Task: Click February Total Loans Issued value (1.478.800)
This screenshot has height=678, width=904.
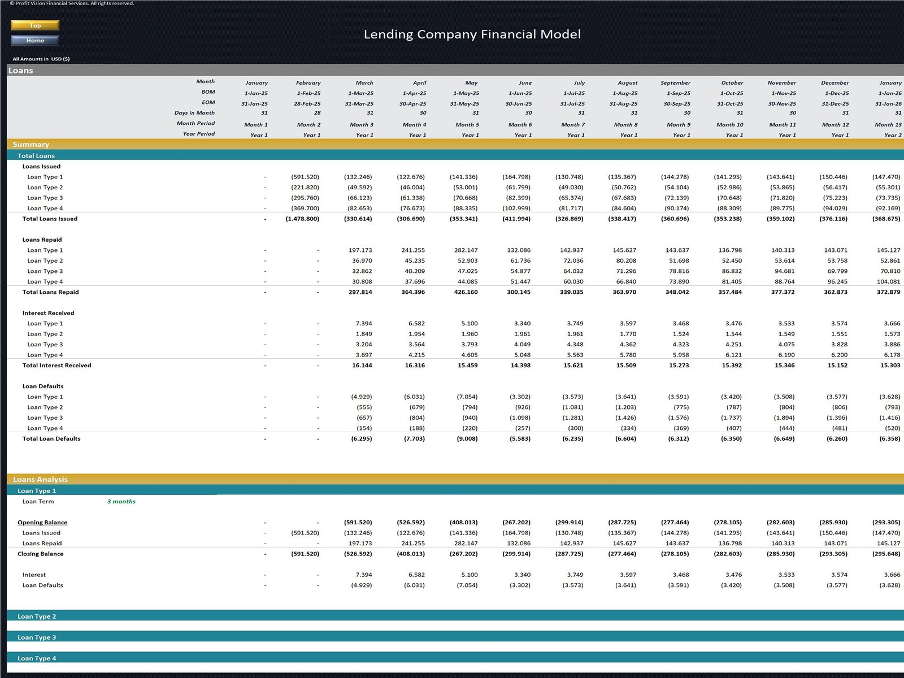Action: point(302,219)
